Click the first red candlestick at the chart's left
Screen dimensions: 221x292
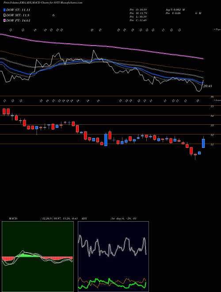(4, 111)
